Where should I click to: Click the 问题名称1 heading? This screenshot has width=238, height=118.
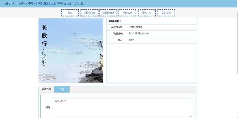pos(115,21)
